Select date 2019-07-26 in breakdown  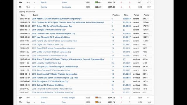tap(25, 19)
